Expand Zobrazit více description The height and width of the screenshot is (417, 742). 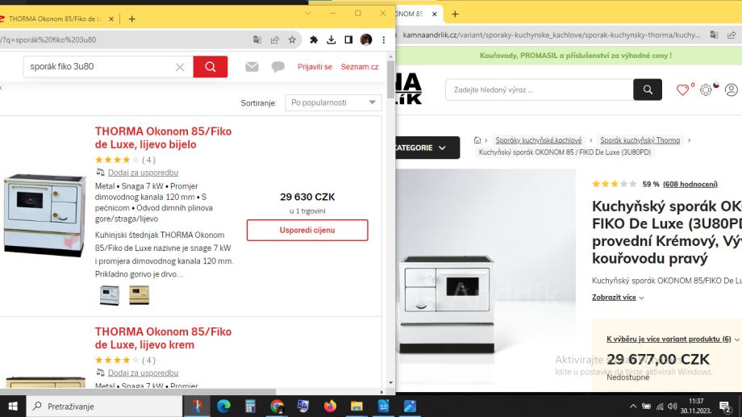tap(618, 298)
